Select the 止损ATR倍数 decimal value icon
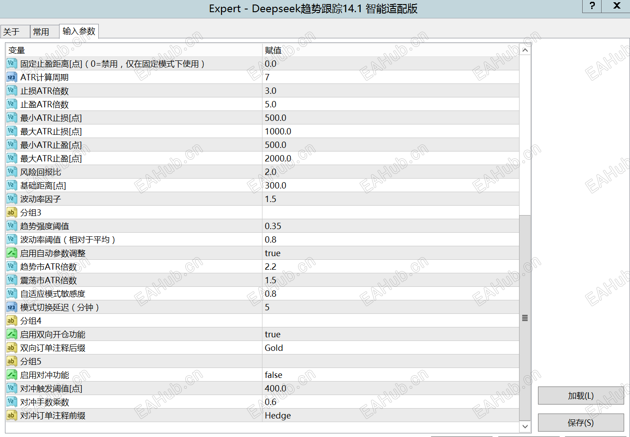The height and width of the screenshot is (437, 630). tap(11, 91)
